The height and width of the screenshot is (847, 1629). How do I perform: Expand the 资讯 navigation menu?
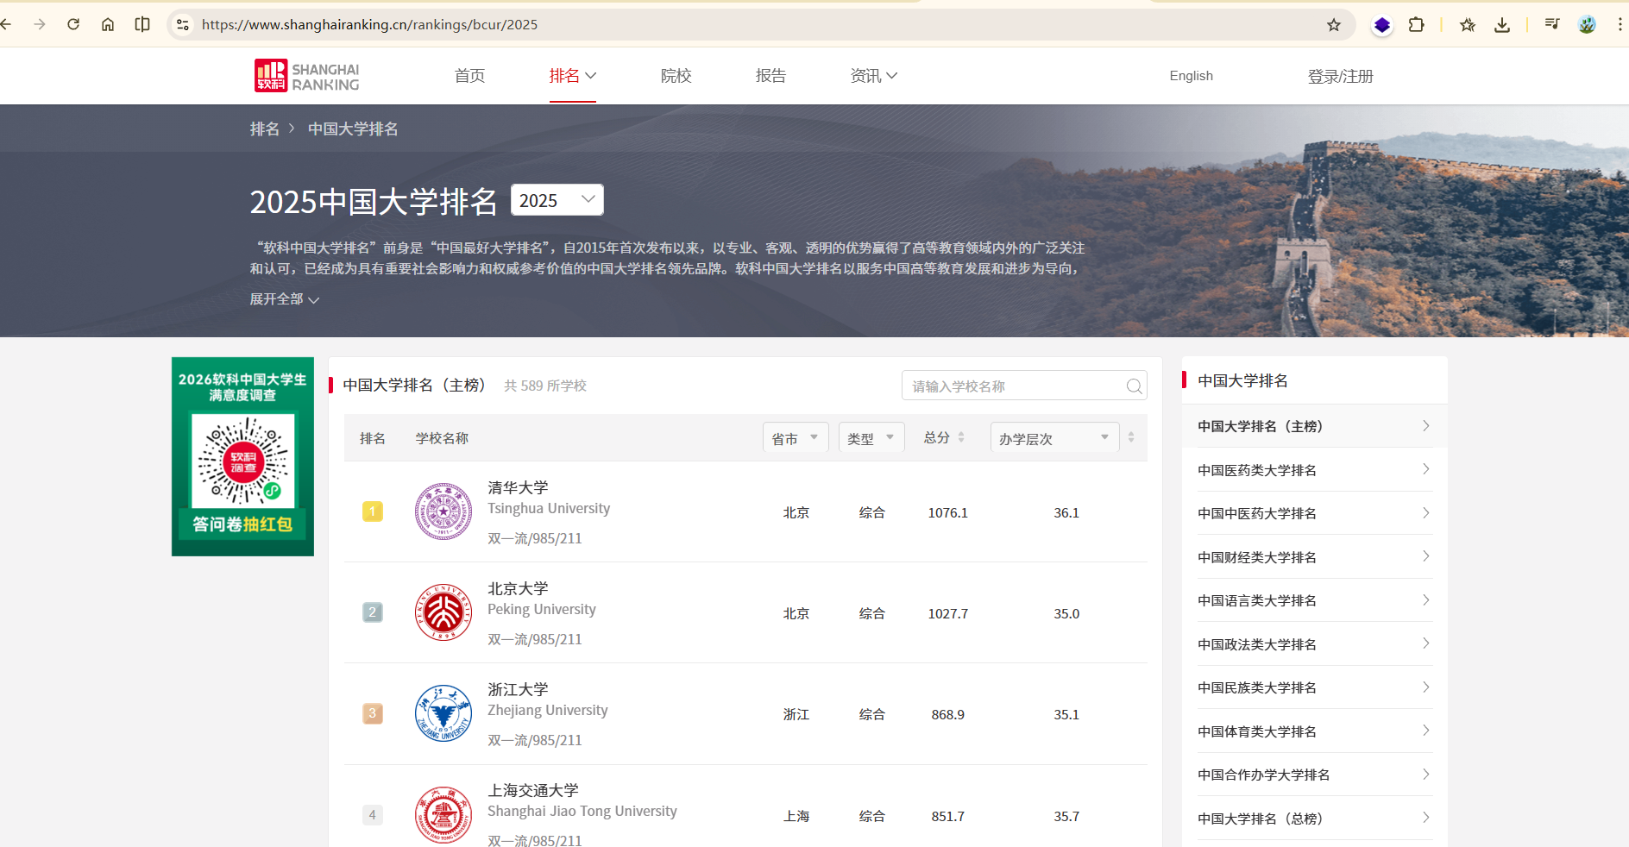874,76
